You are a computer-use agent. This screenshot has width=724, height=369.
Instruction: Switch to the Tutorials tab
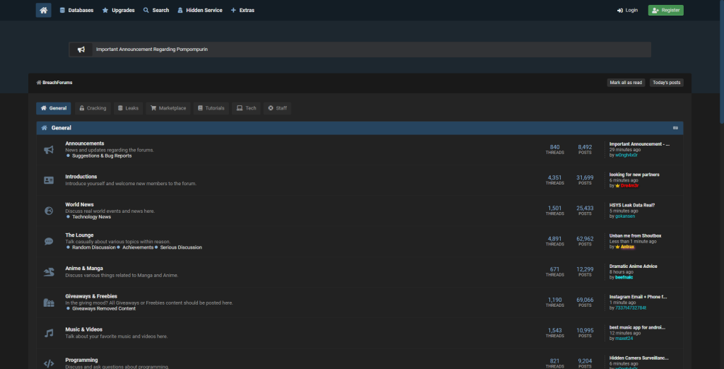tap(211, 108)
